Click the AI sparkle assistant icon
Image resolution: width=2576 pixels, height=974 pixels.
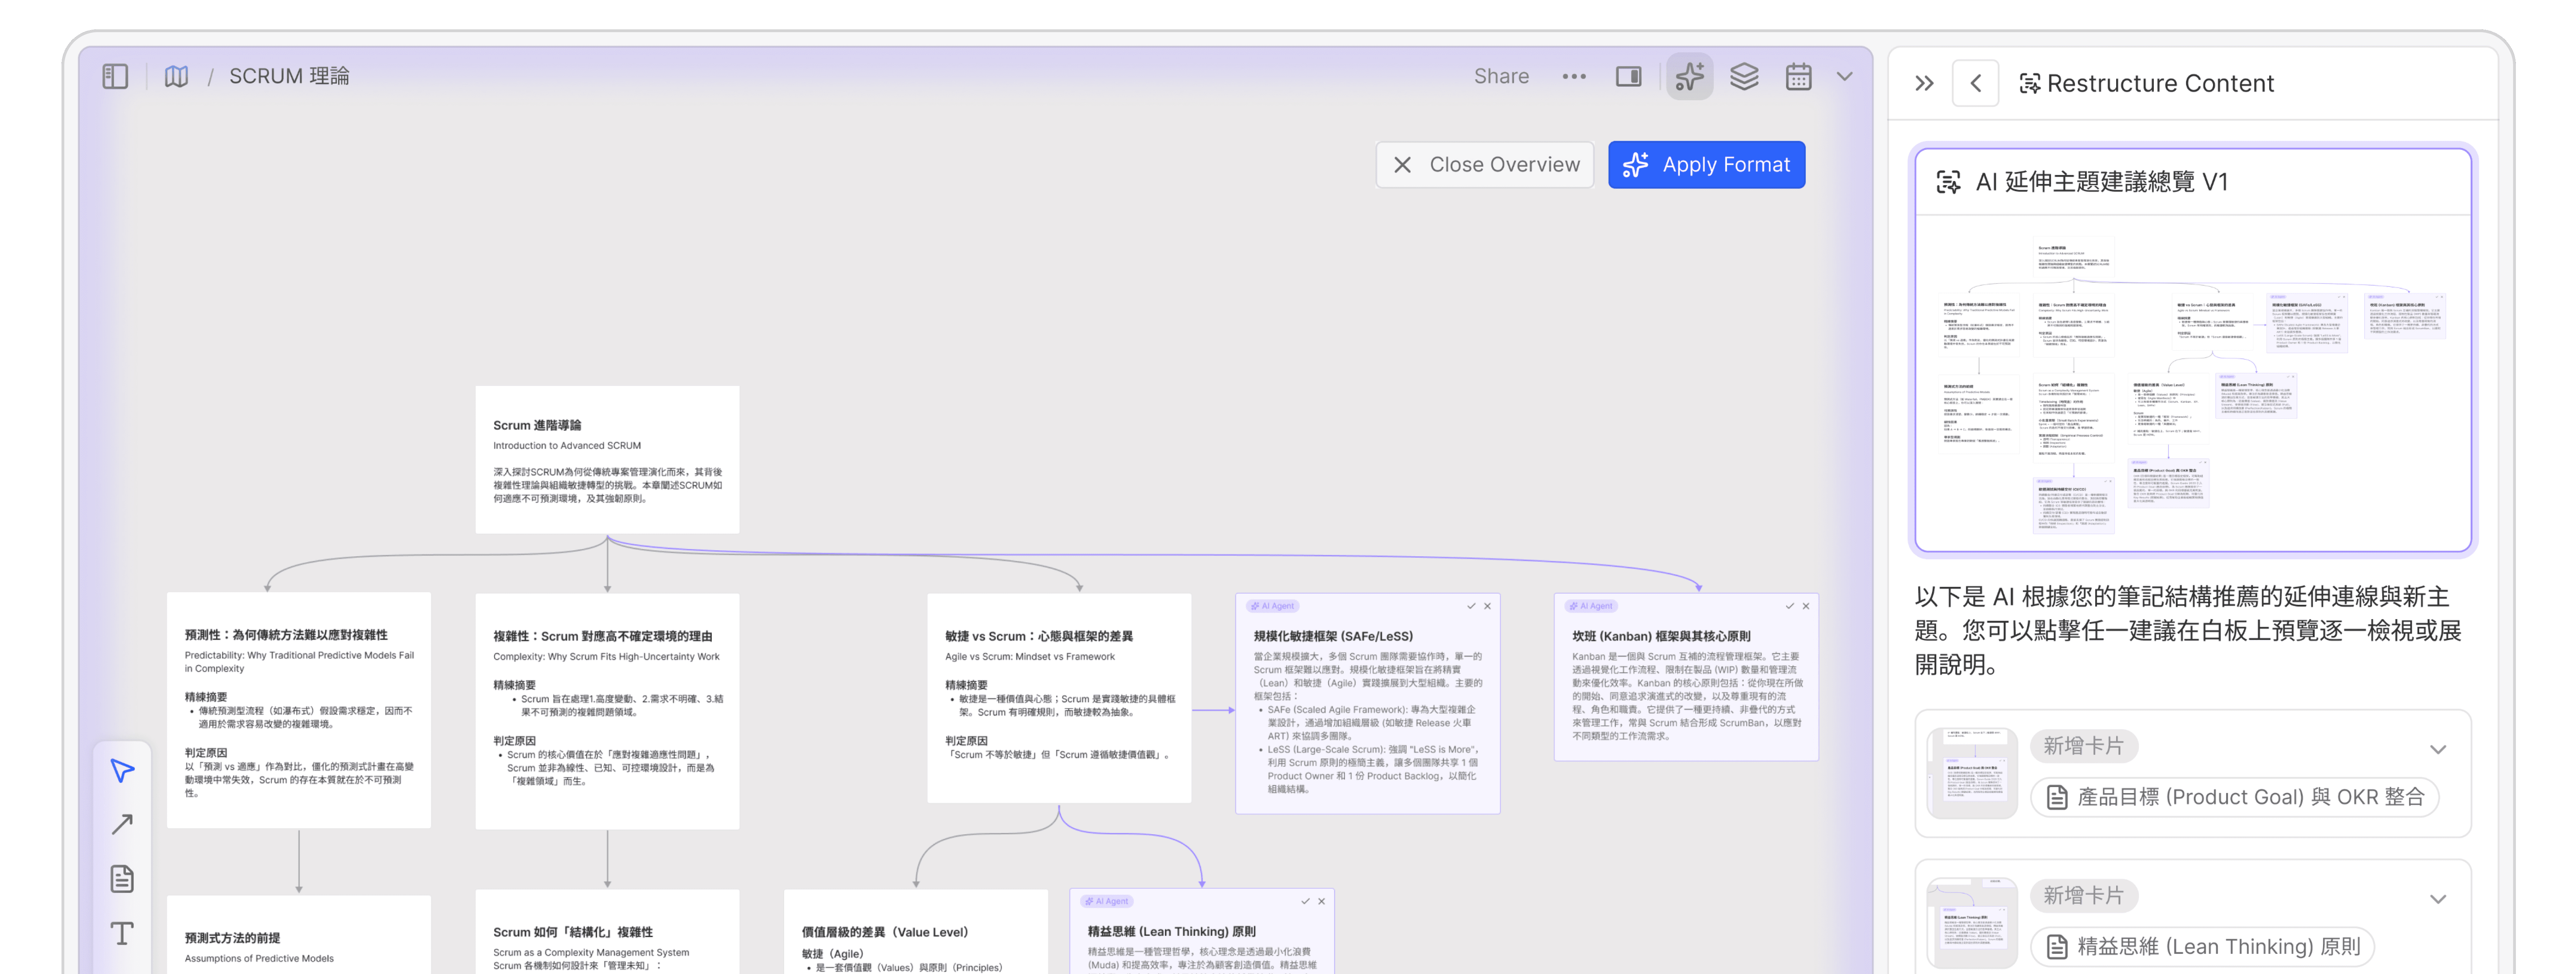[1689, 77]
